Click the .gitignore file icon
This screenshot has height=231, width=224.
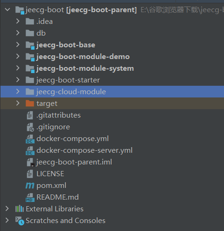point(30,127)
